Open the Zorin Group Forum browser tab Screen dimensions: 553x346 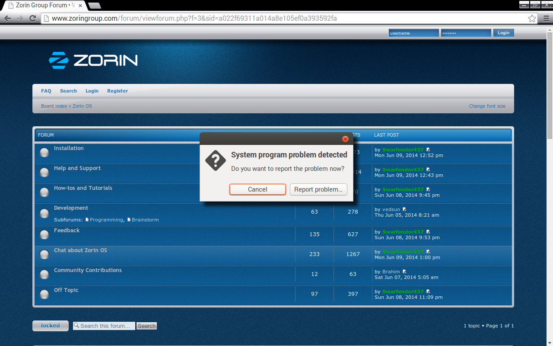tap(43, 6)
